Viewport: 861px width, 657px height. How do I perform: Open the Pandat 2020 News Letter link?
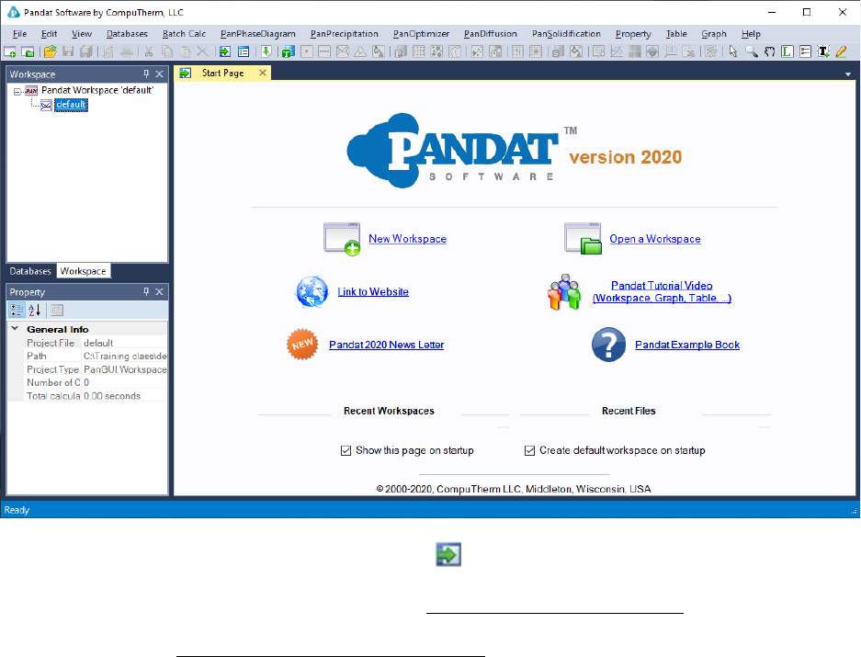coord(386,345)
